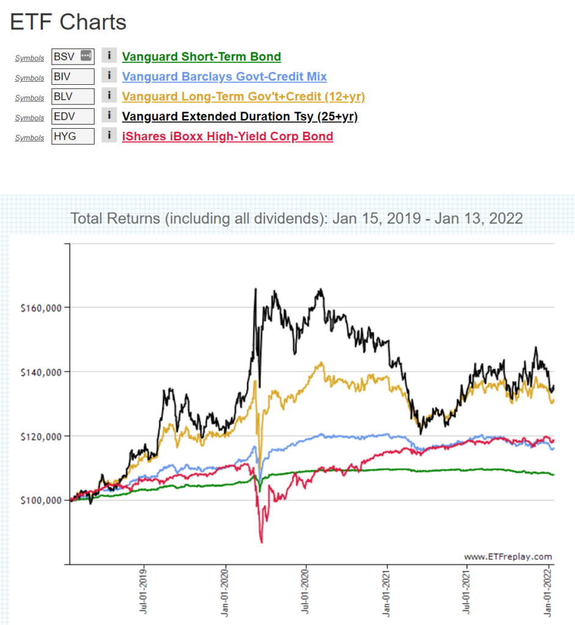575x625 pixels.
Task: Focus the BIV symbol input field
Action: click(73, 76)
